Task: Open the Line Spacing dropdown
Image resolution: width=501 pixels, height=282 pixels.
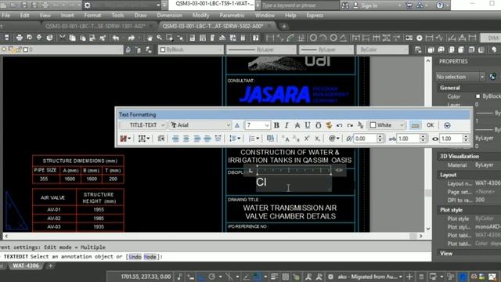Action: [235, 139]
